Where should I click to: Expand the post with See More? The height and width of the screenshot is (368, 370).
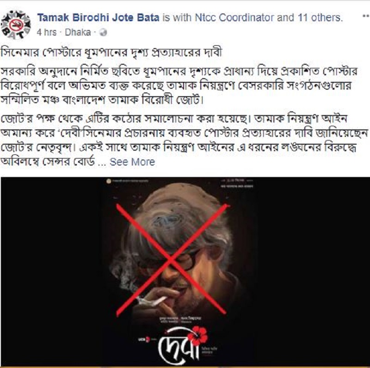tap(132, 162)
